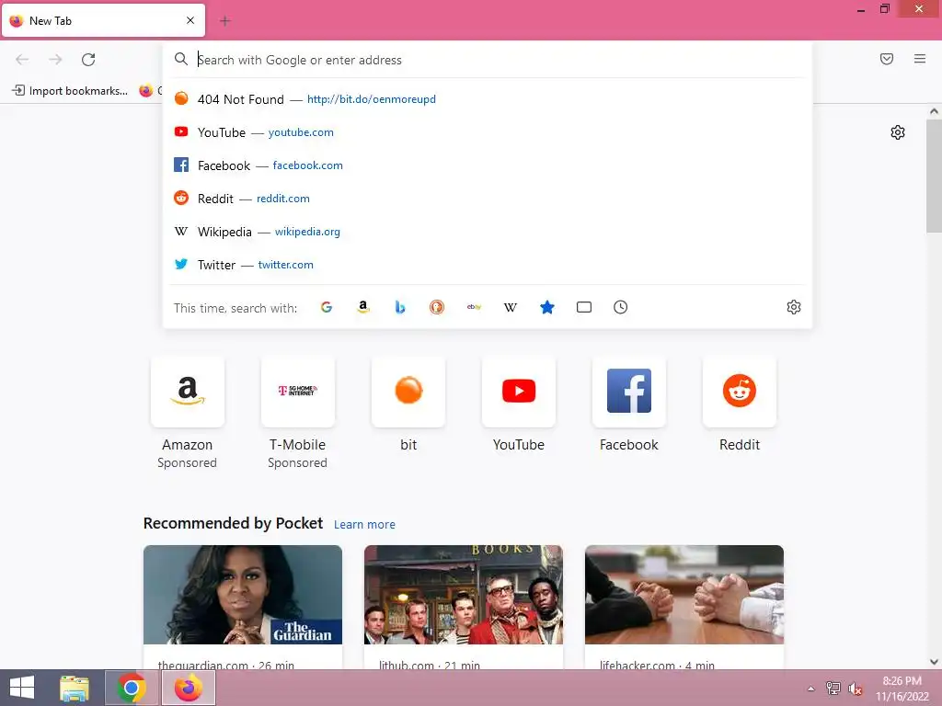
Task: Close the New Tab tab
Action: (x=190, y=20)
